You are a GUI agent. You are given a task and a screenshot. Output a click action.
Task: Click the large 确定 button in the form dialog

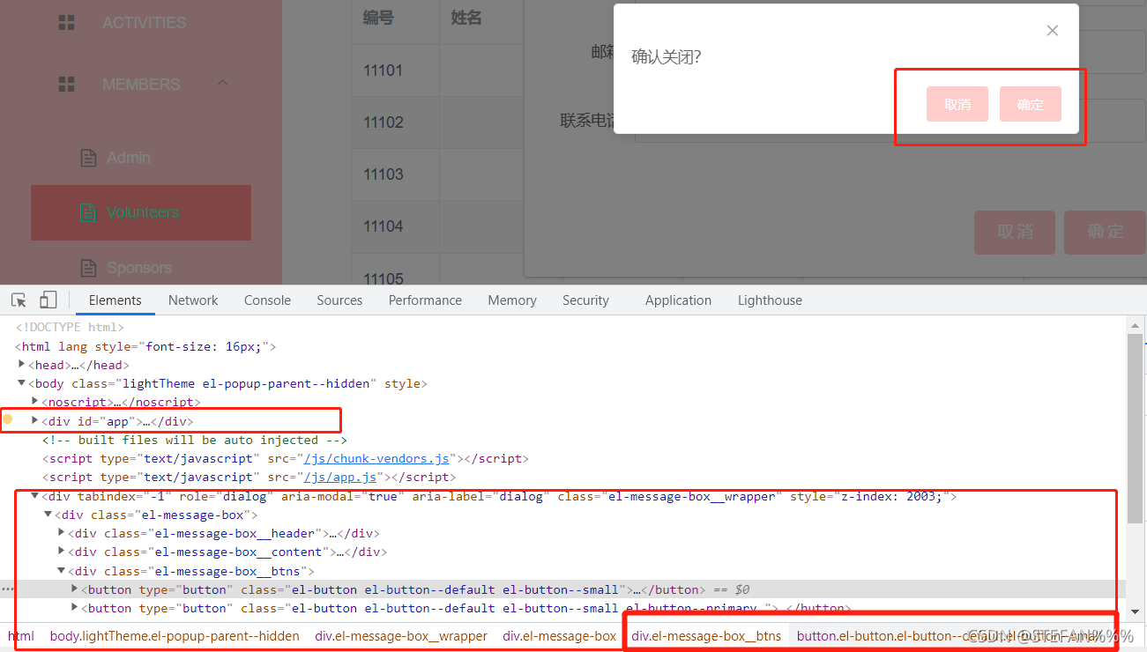1105,232
